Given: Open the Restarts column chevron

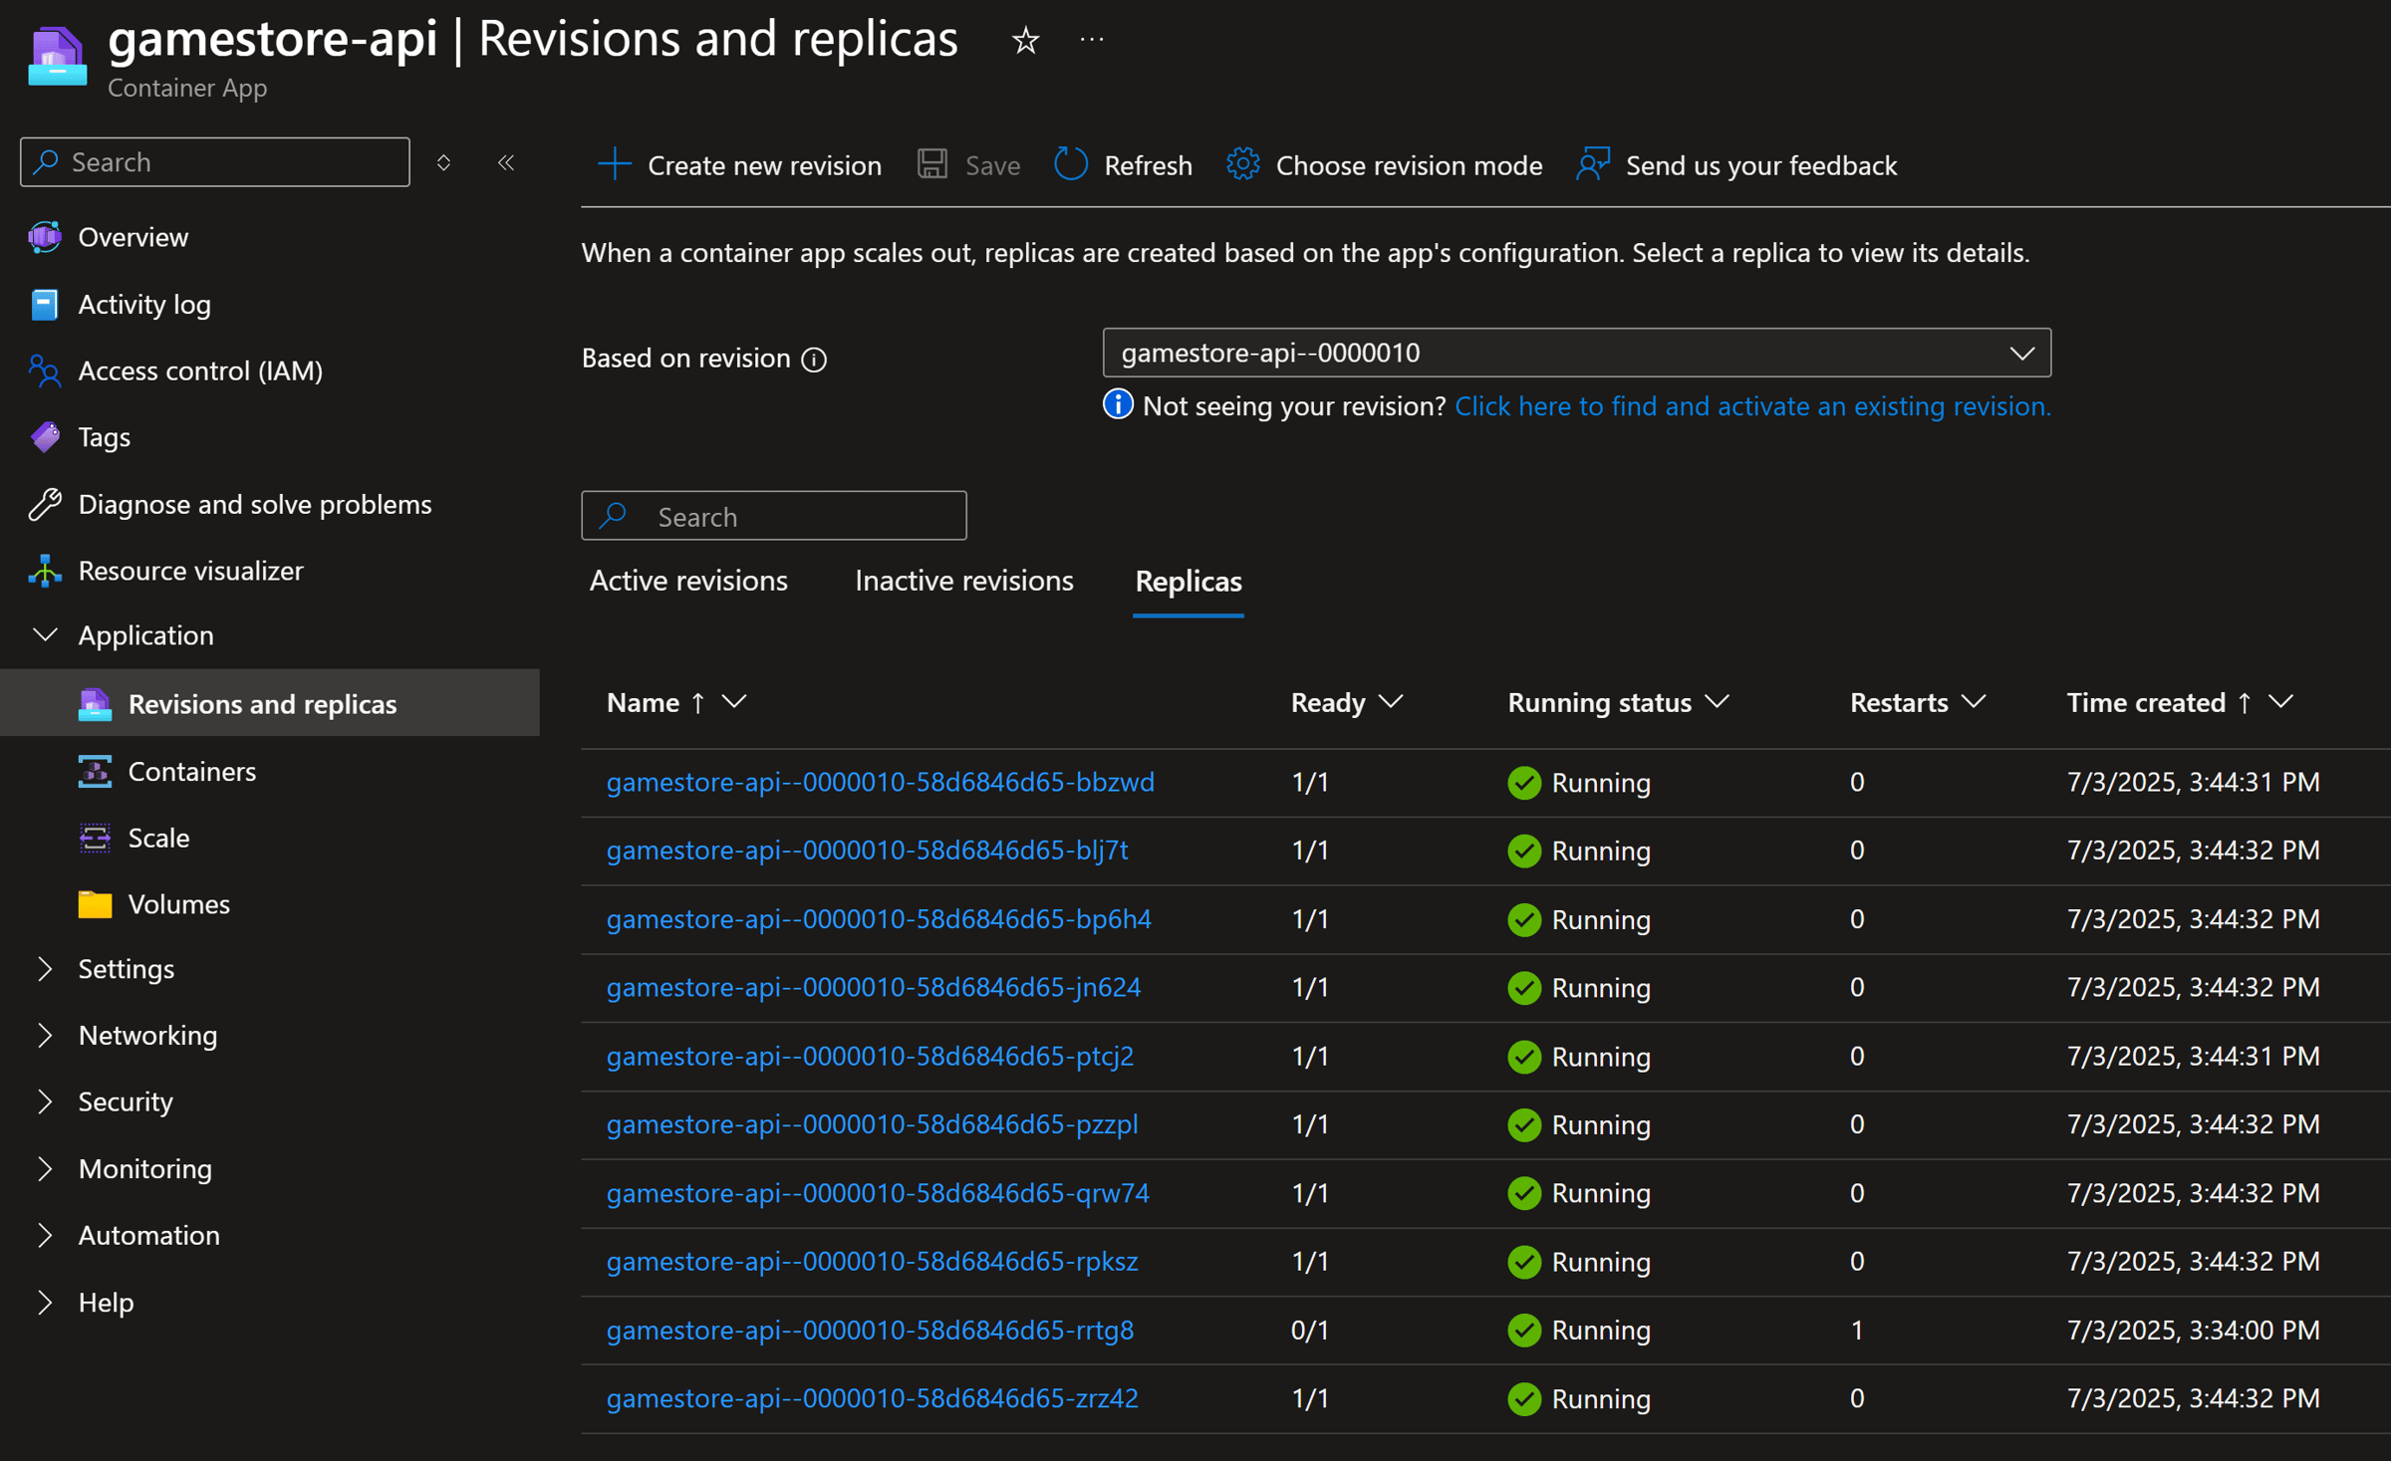Looking at the screenshot, I should pyautogui.click(x=1974, y=702).
